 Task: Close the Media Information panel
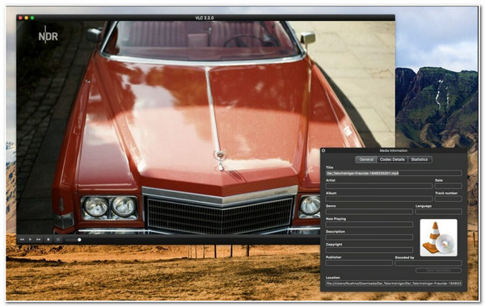pyautogui.click(x=323, y=150)
